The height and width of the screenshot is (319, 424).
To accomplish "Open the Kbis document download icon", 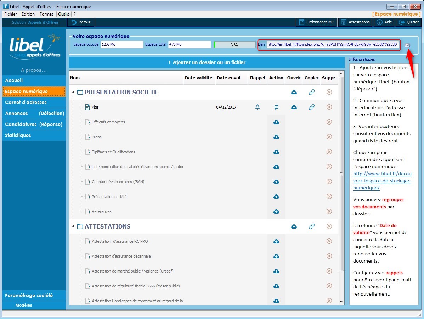I will pos(294,107).
